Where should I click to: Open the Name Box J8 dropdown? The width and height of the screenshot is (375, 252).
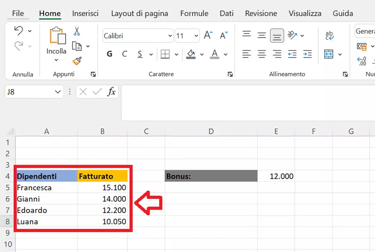(x=57, y=92)
